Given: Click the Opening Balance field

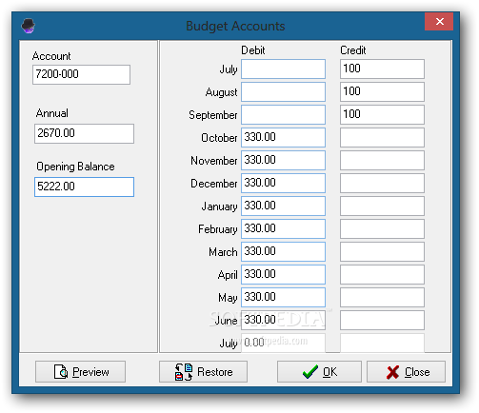Looking at the screenshot, I should click(84, 187).
